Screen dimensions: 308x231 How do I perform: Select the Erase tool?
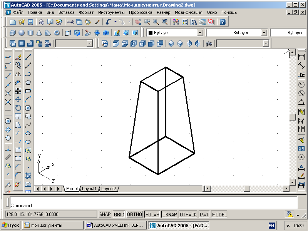(18, 57)
